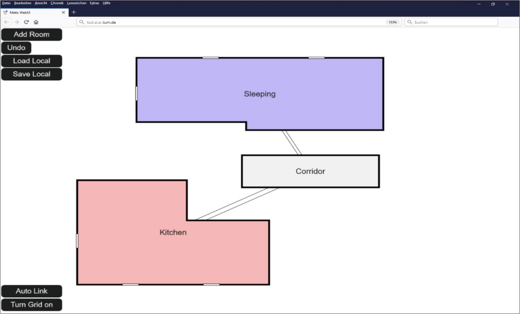Click the 133% zoom level indicator

pyautogui.click(x=392, y=22)
